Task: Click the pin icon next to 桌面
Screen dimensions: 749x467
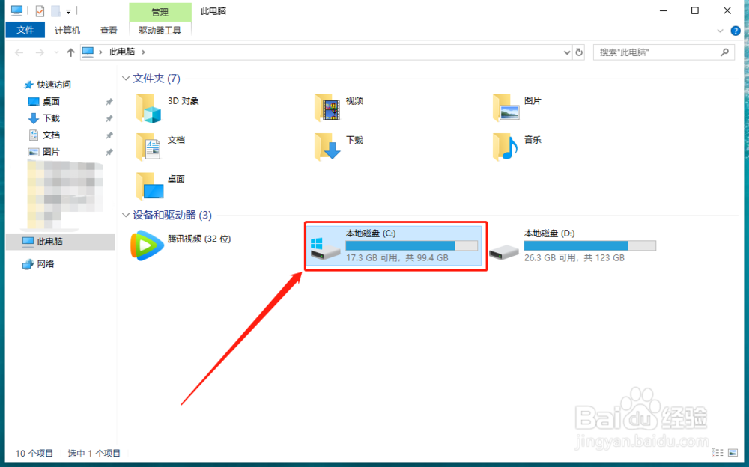Action: pyautogui.click(x=109, y=102)
